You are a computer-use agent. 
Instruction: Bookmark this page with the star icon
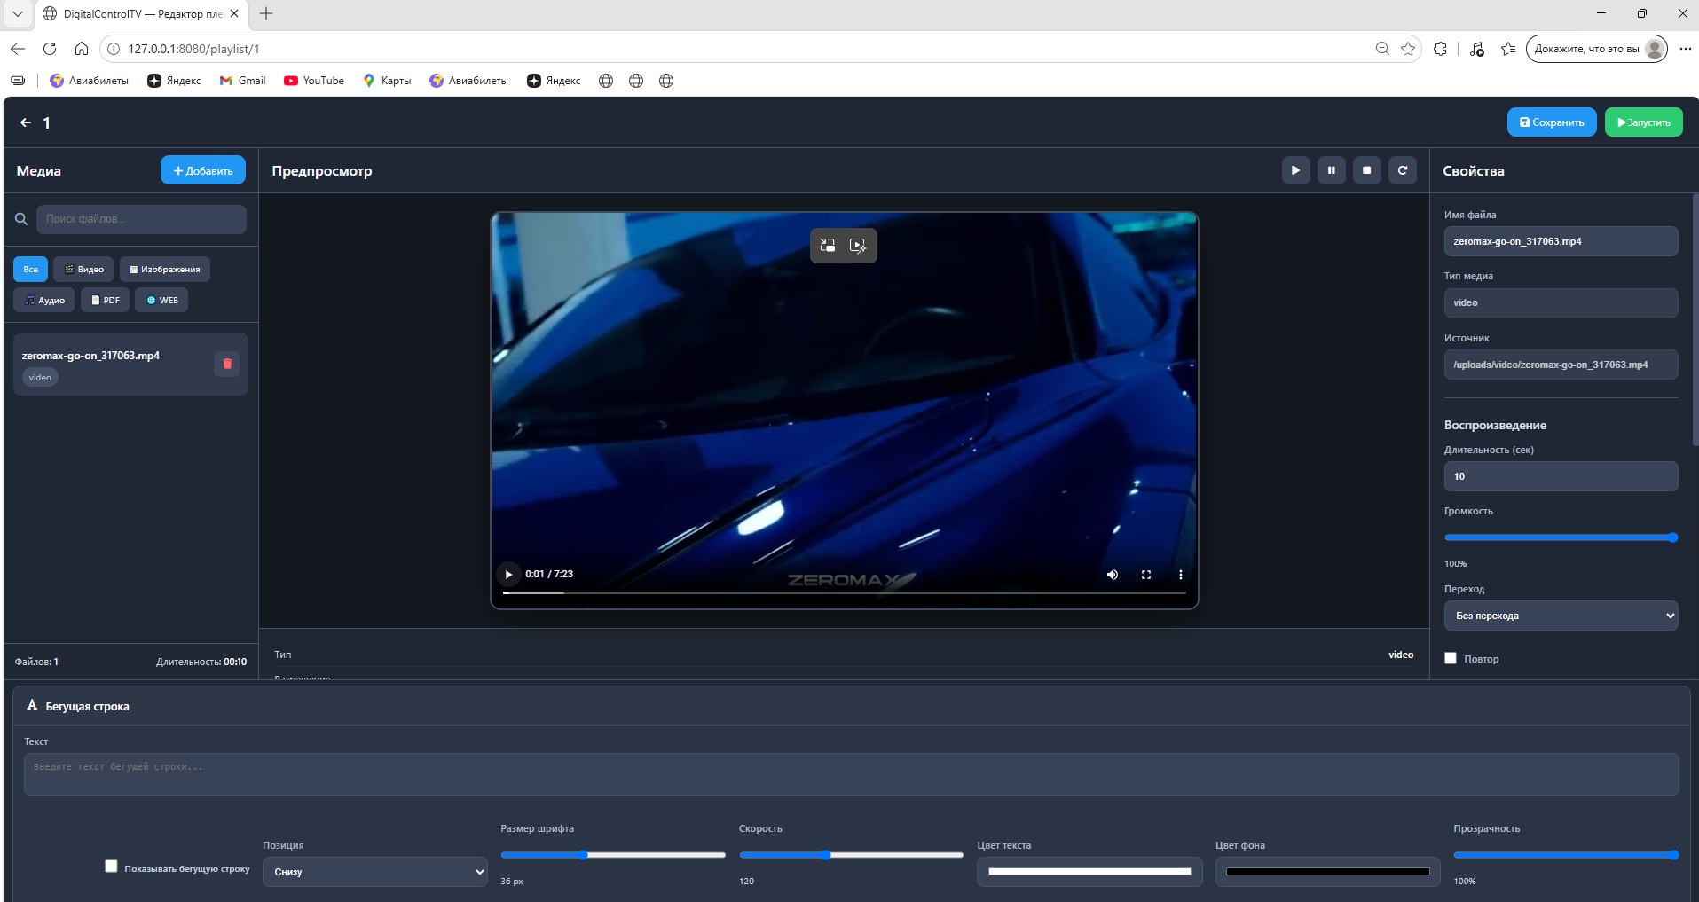pos(1408,49)
